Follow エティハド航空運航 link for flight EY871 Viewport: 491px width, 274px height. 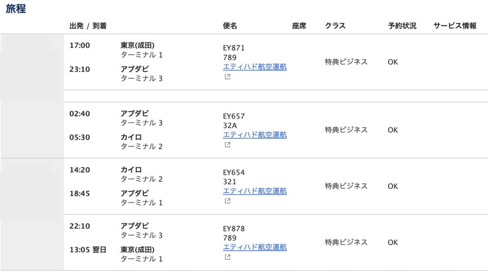[x=254, y=67]
